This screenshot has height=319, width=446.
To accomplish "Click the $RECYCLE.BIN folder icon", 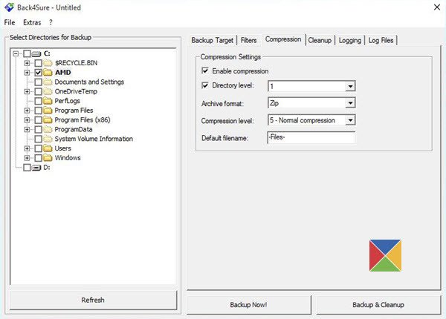I will pos(48,63).
